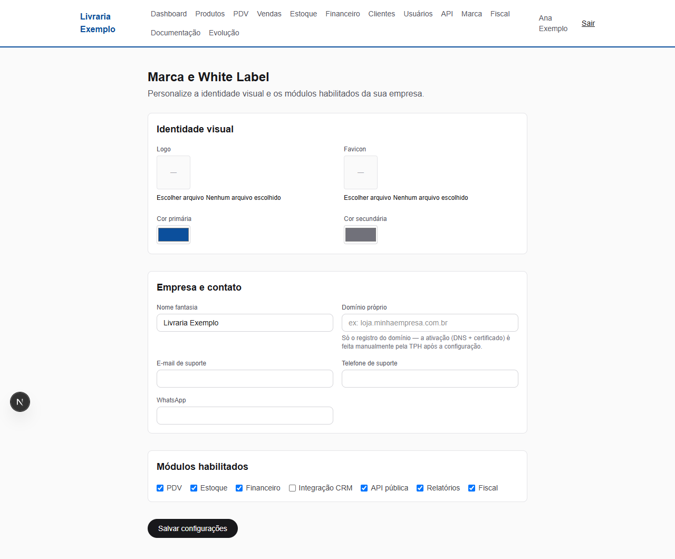Screen dimensions: 675x559
Task: Open the Next.js dev tools badge
Action: click(20, 402)
